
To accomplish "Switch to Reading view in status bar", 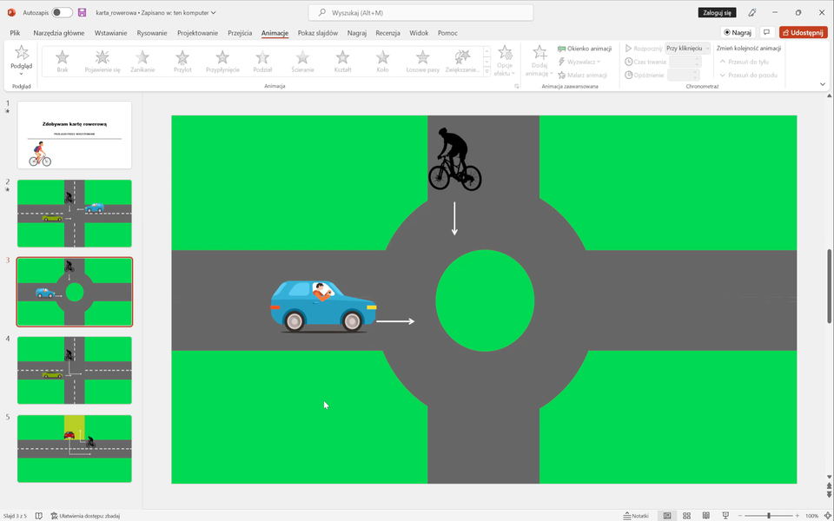I will click(705, 516).
